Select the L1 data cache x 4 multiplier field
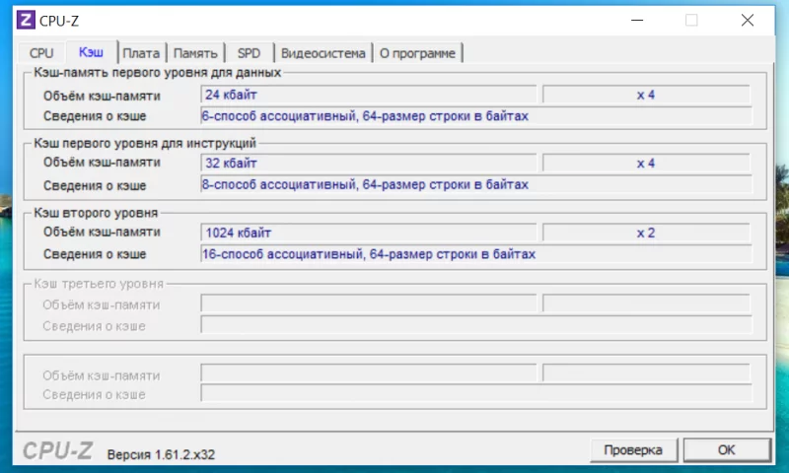 (646, 95)
